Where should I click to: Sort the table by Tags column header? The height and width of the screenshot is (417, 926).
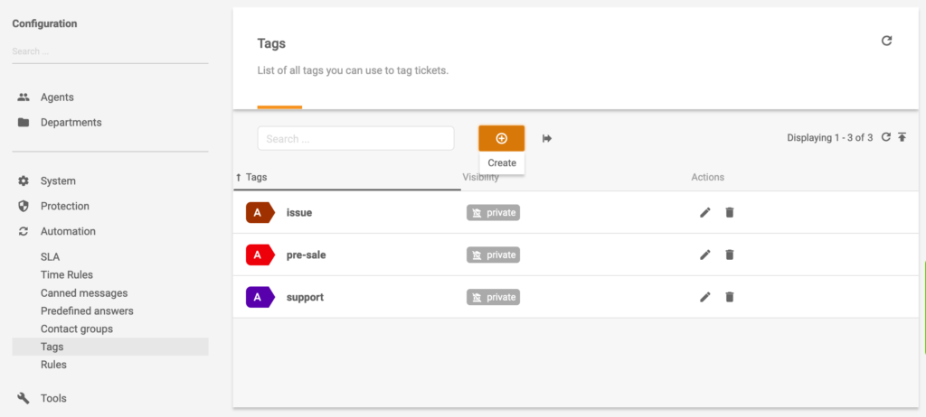coord(256,178)
